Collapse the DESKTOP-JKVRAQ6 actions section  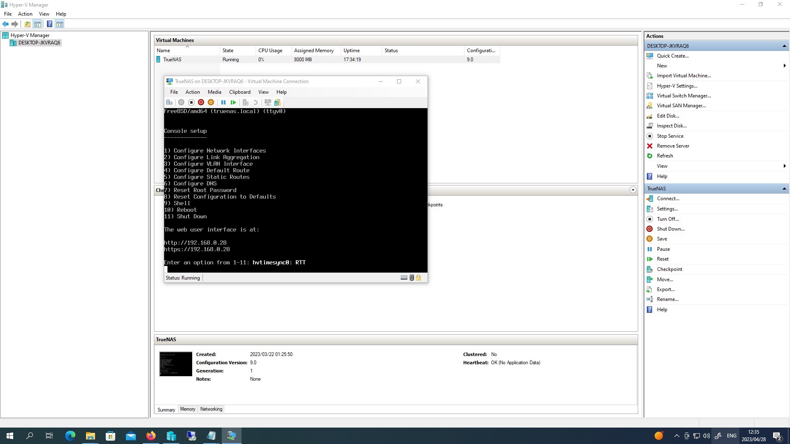coord(784,46)
